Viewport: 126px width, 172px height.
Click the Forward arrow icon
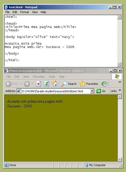(x=27, y=84)
